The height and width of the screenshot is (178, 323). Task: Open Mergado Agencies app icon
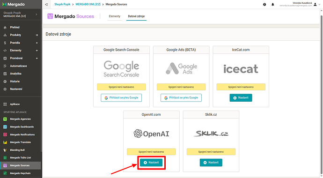tap(5, 119)
